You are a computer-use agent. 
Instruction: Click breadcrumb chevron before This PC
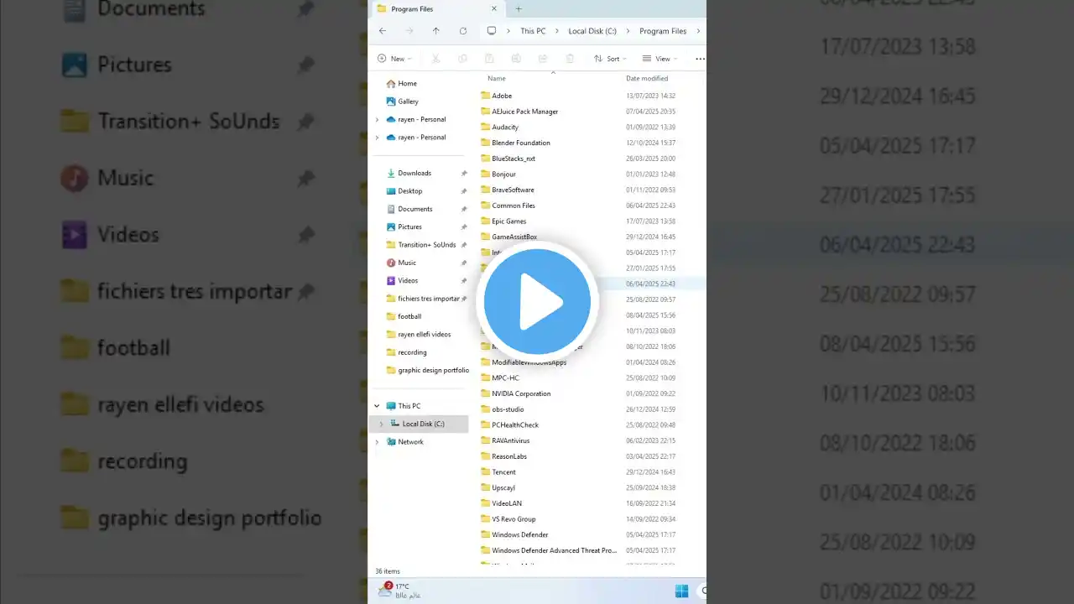coord(509,31)
